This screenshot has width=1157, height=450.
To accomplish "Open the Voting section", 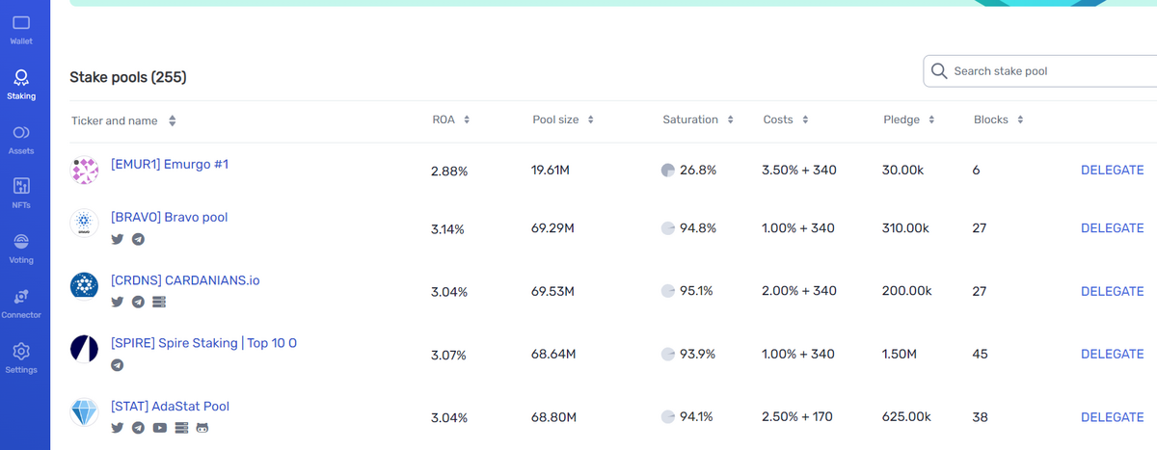I will coord(21,249).
